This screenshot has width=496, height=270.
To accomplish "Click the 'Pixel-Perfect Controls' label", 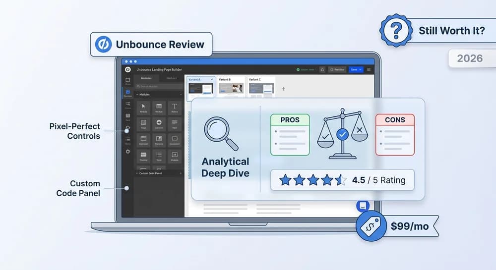I will click(x=75, y=131).
